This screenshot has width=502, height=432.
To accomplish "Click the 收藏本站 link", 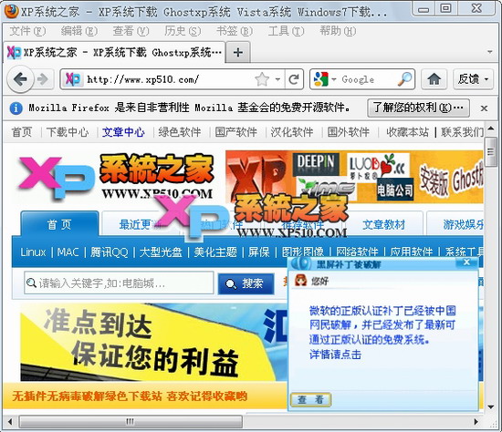I will (408, 132).
